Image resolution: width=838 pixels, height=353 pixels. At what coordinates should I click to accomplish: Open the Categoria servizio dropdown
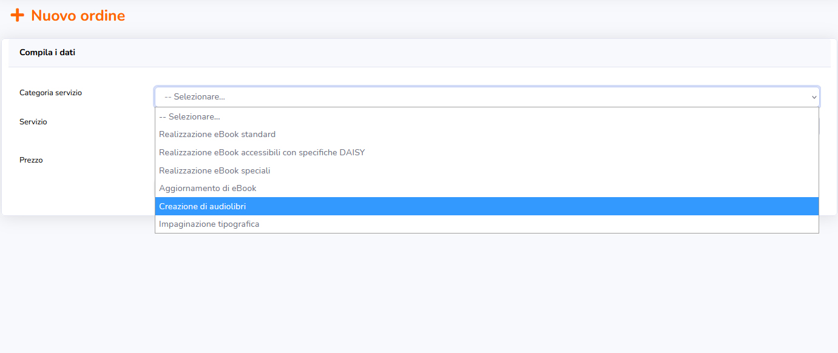coord(487,96)
